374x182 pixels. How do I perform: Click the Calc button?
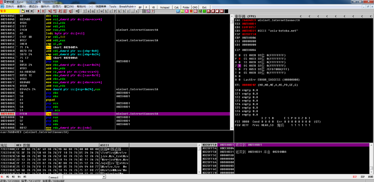point(177,7)
